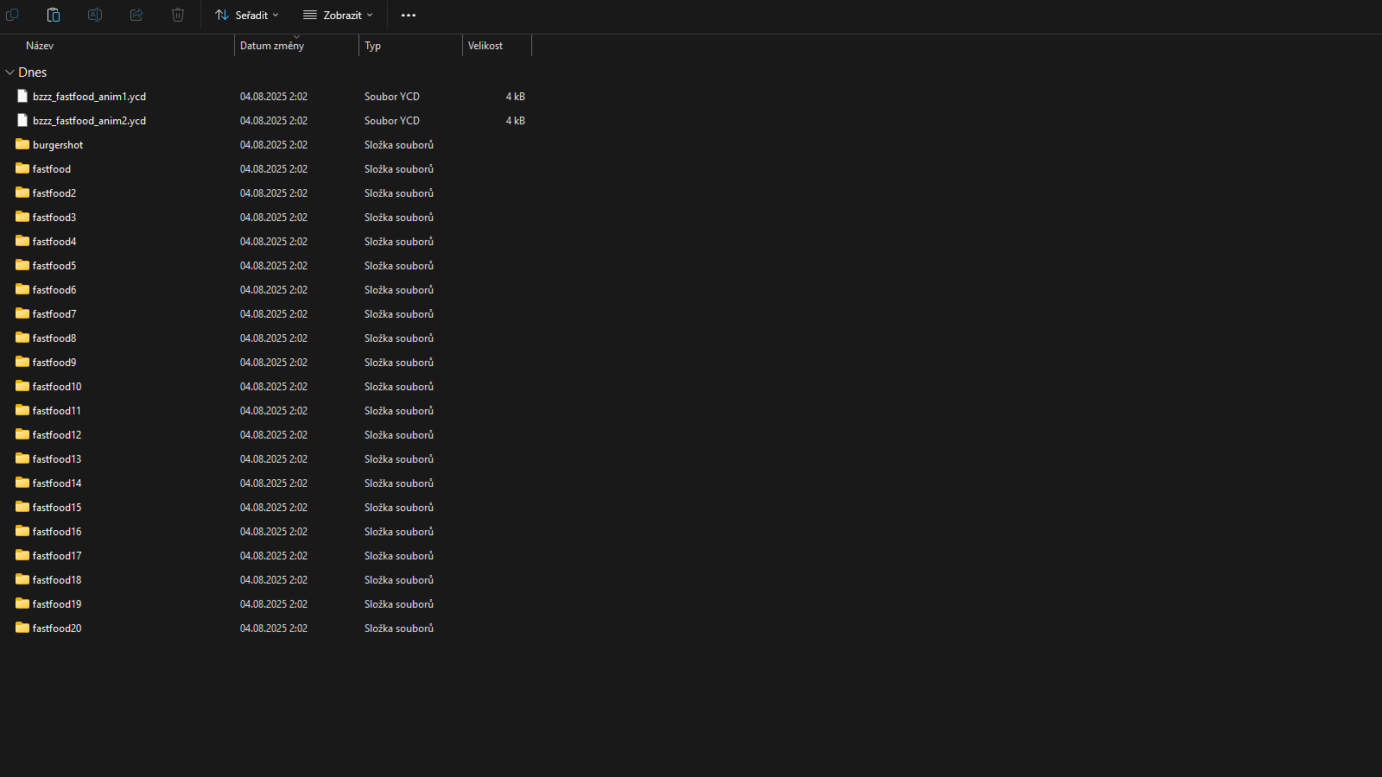Click the date cell of burgershot row

click(274, 145)
